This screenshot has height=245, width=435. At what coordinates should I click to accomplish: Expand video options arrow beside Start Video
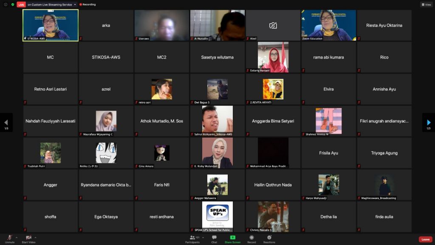(x=37, y=237)
